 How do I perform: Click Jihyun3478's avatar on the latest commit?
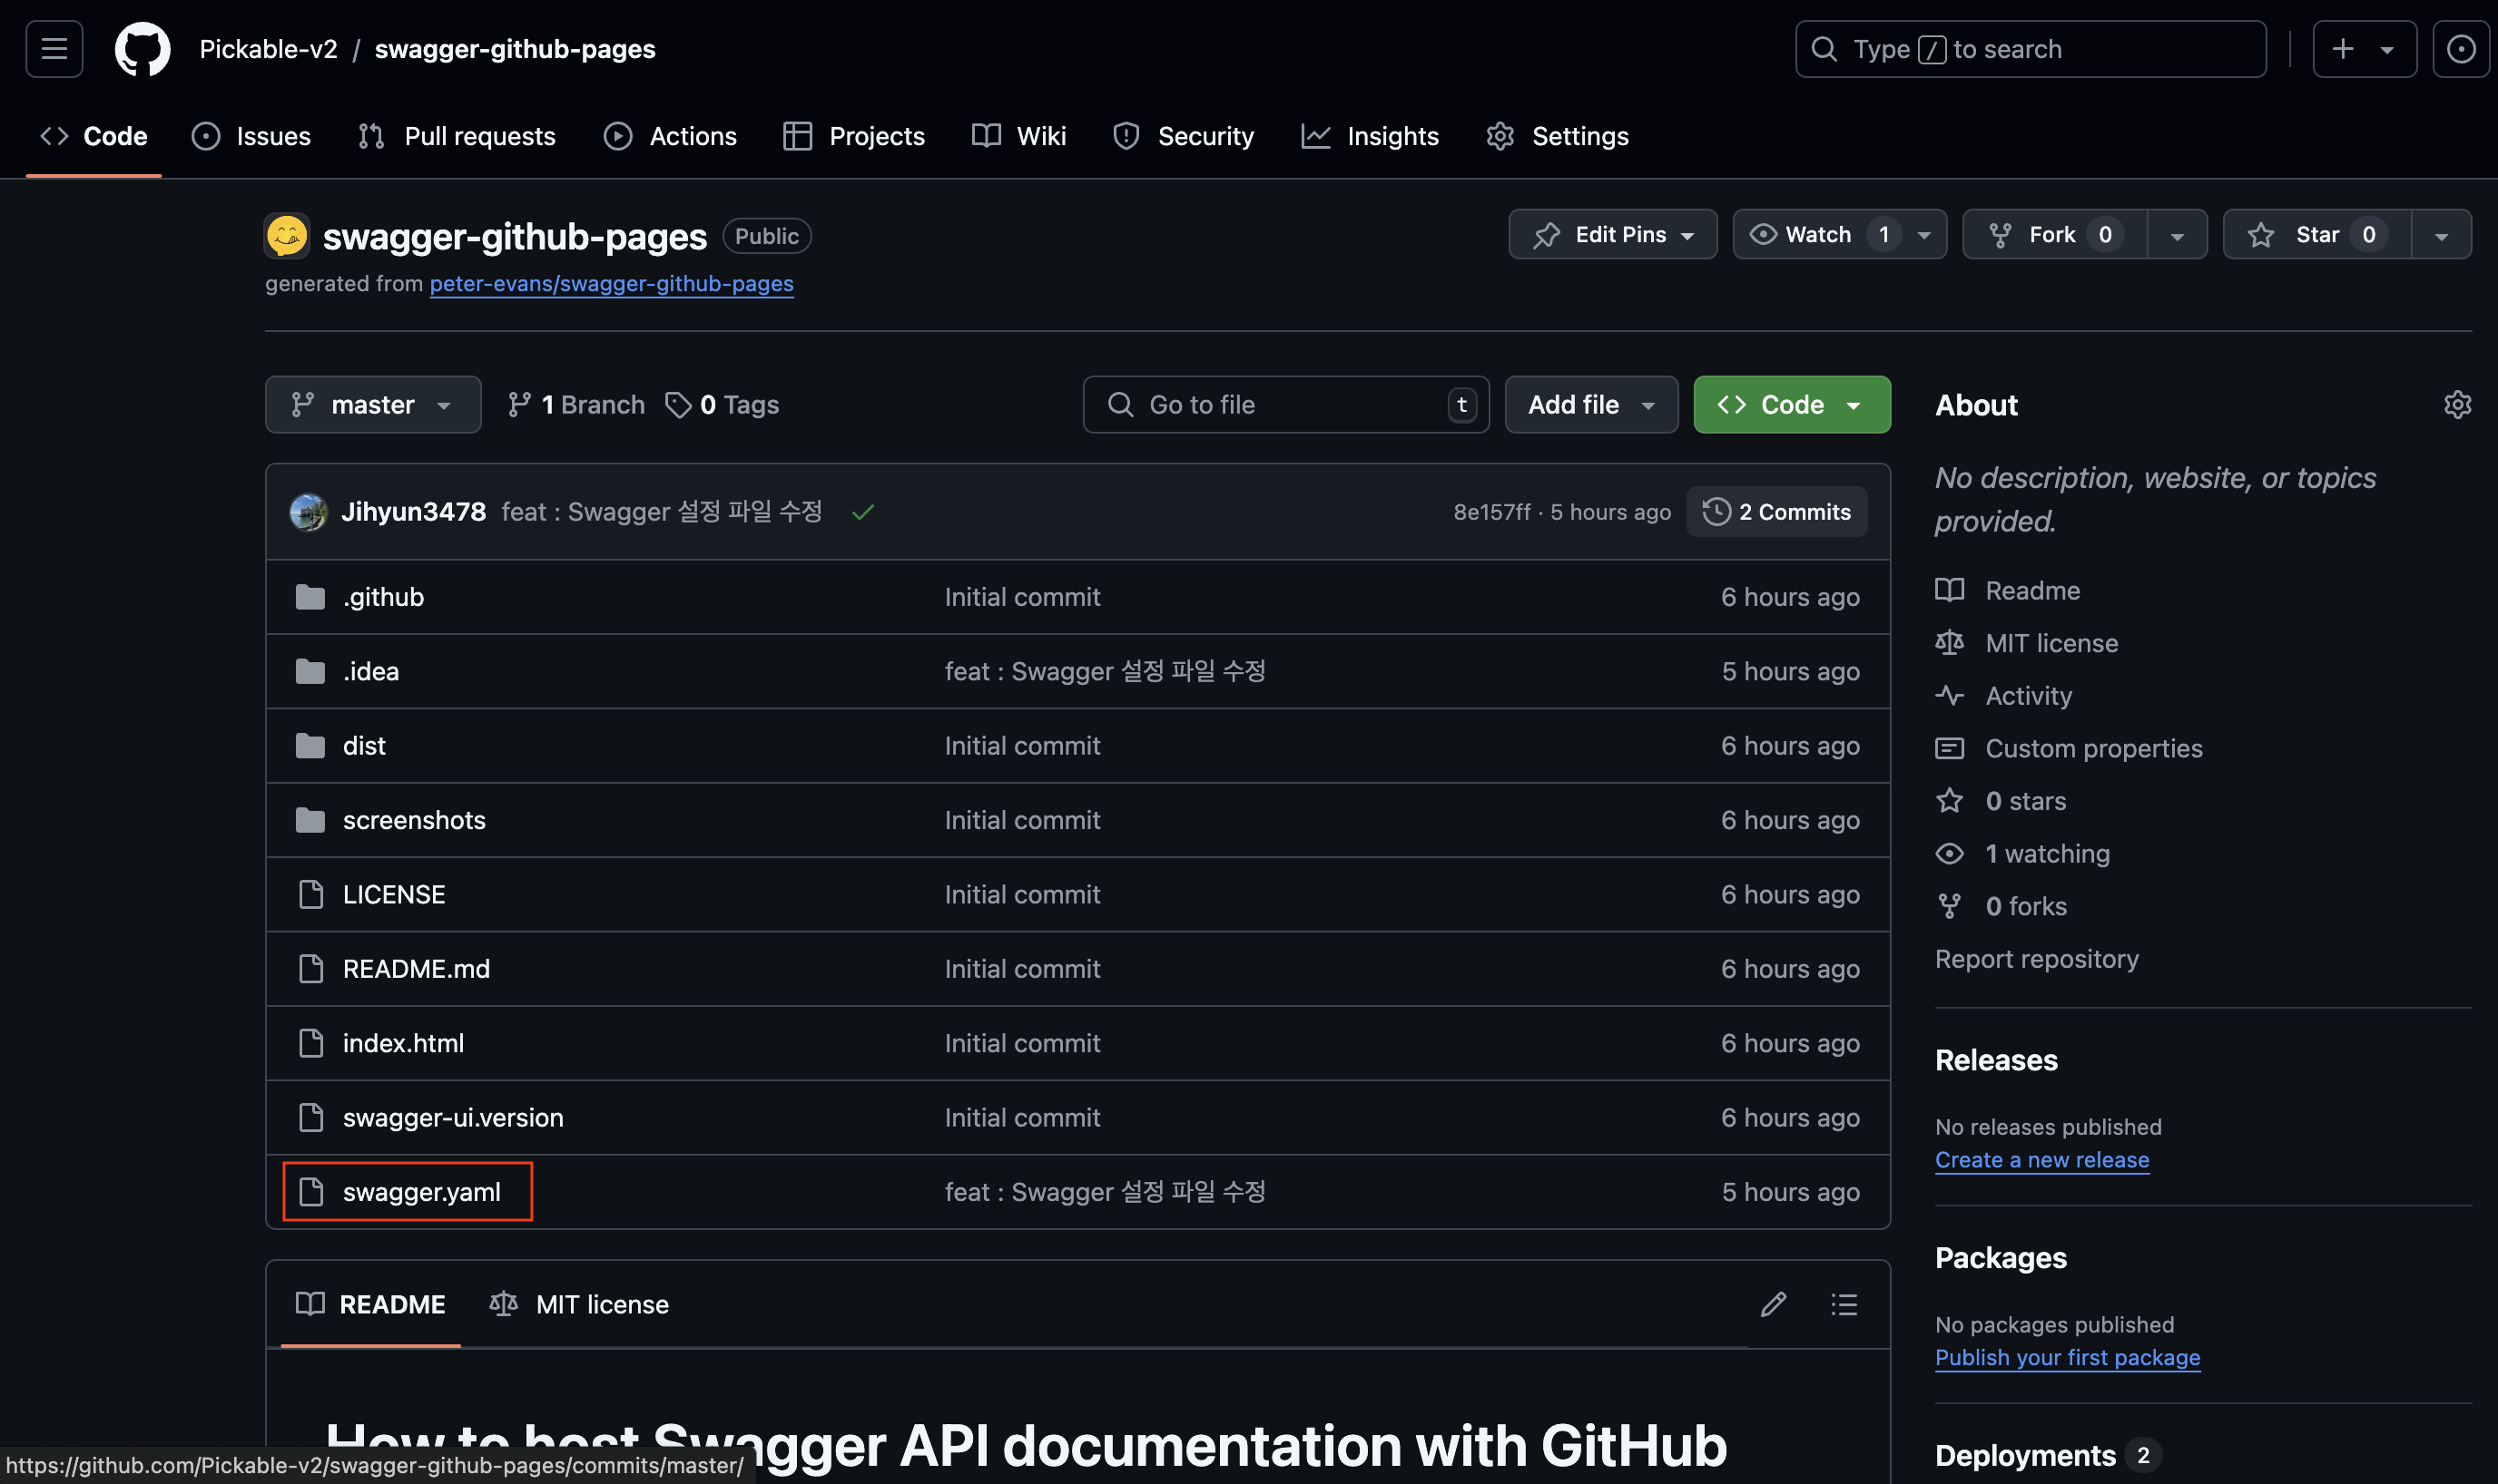coord(308,512)
